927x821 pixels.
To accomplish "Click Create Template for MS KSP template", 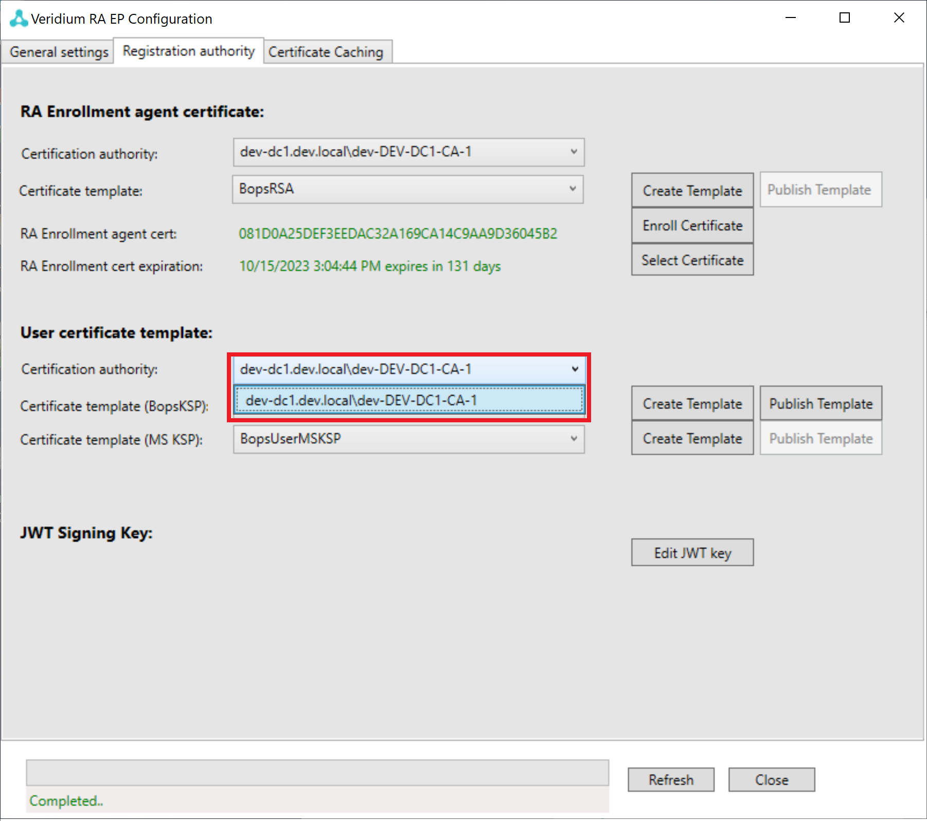I will coord(692,439).
